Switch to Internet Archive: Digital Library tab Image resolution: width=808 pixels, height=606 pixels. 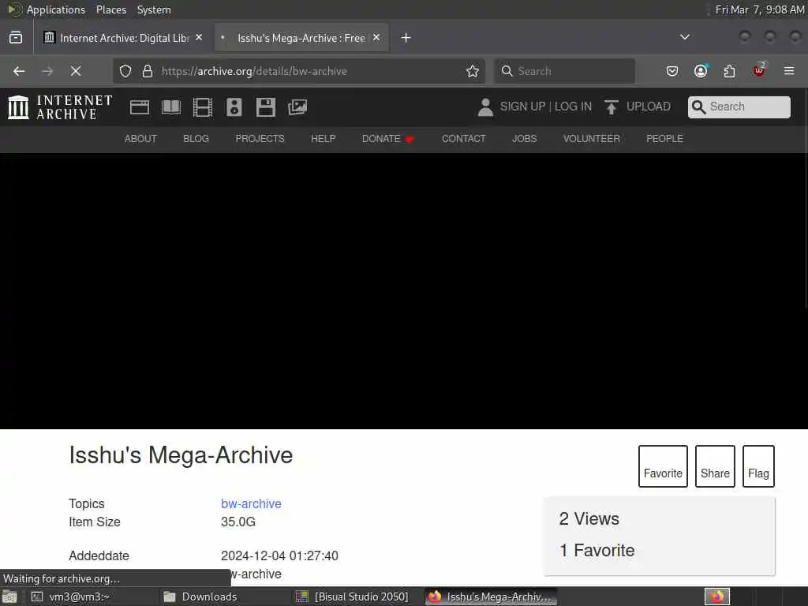(x=124, y=38)
